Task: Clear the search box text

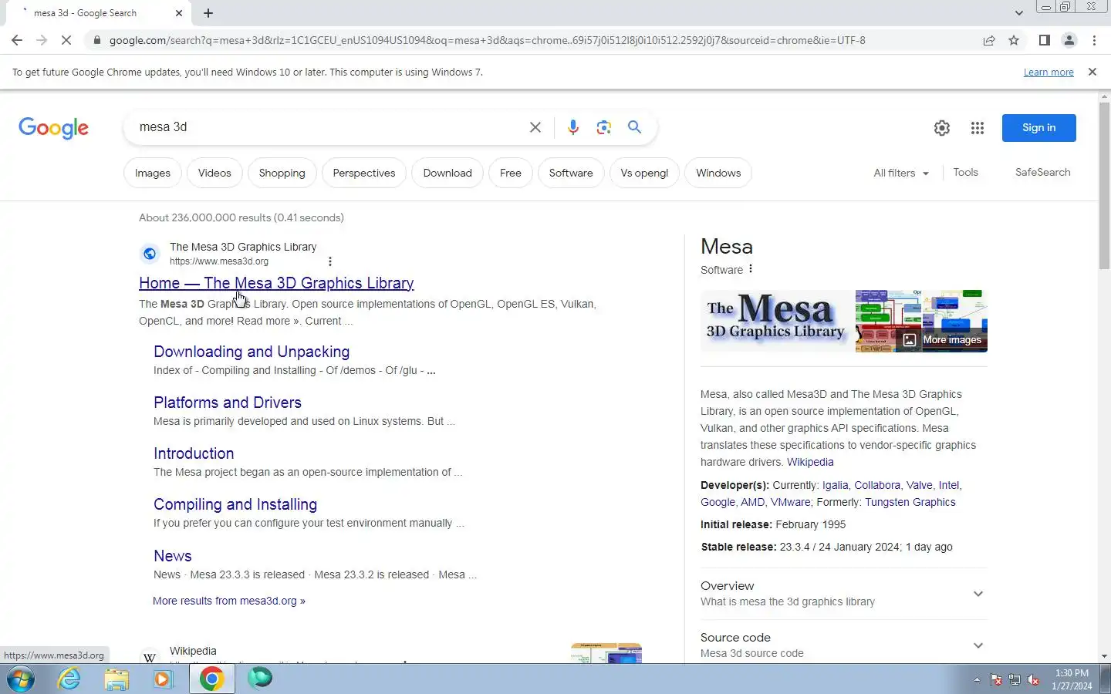Action: tap(535, 127)
